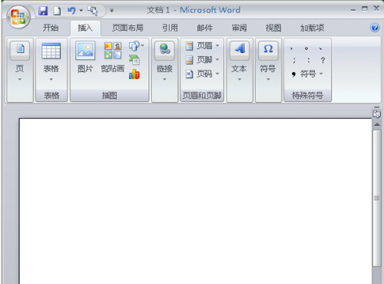Open the 页面布局 tab
The image size is (384, 284).
[127, 28]
